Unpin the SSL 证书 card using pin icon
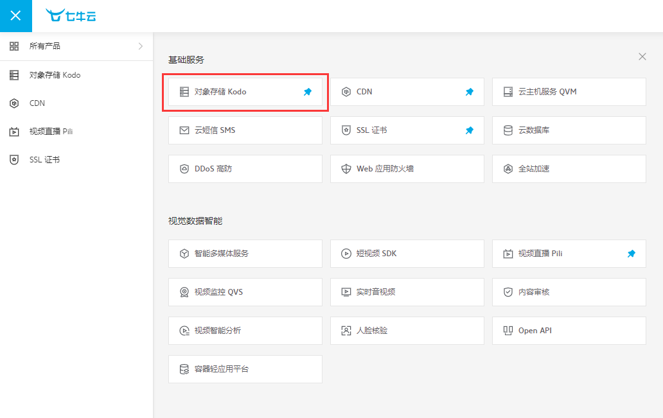This screenshot has height=418, width=663. pyautogui.click(x=470, y=130)
